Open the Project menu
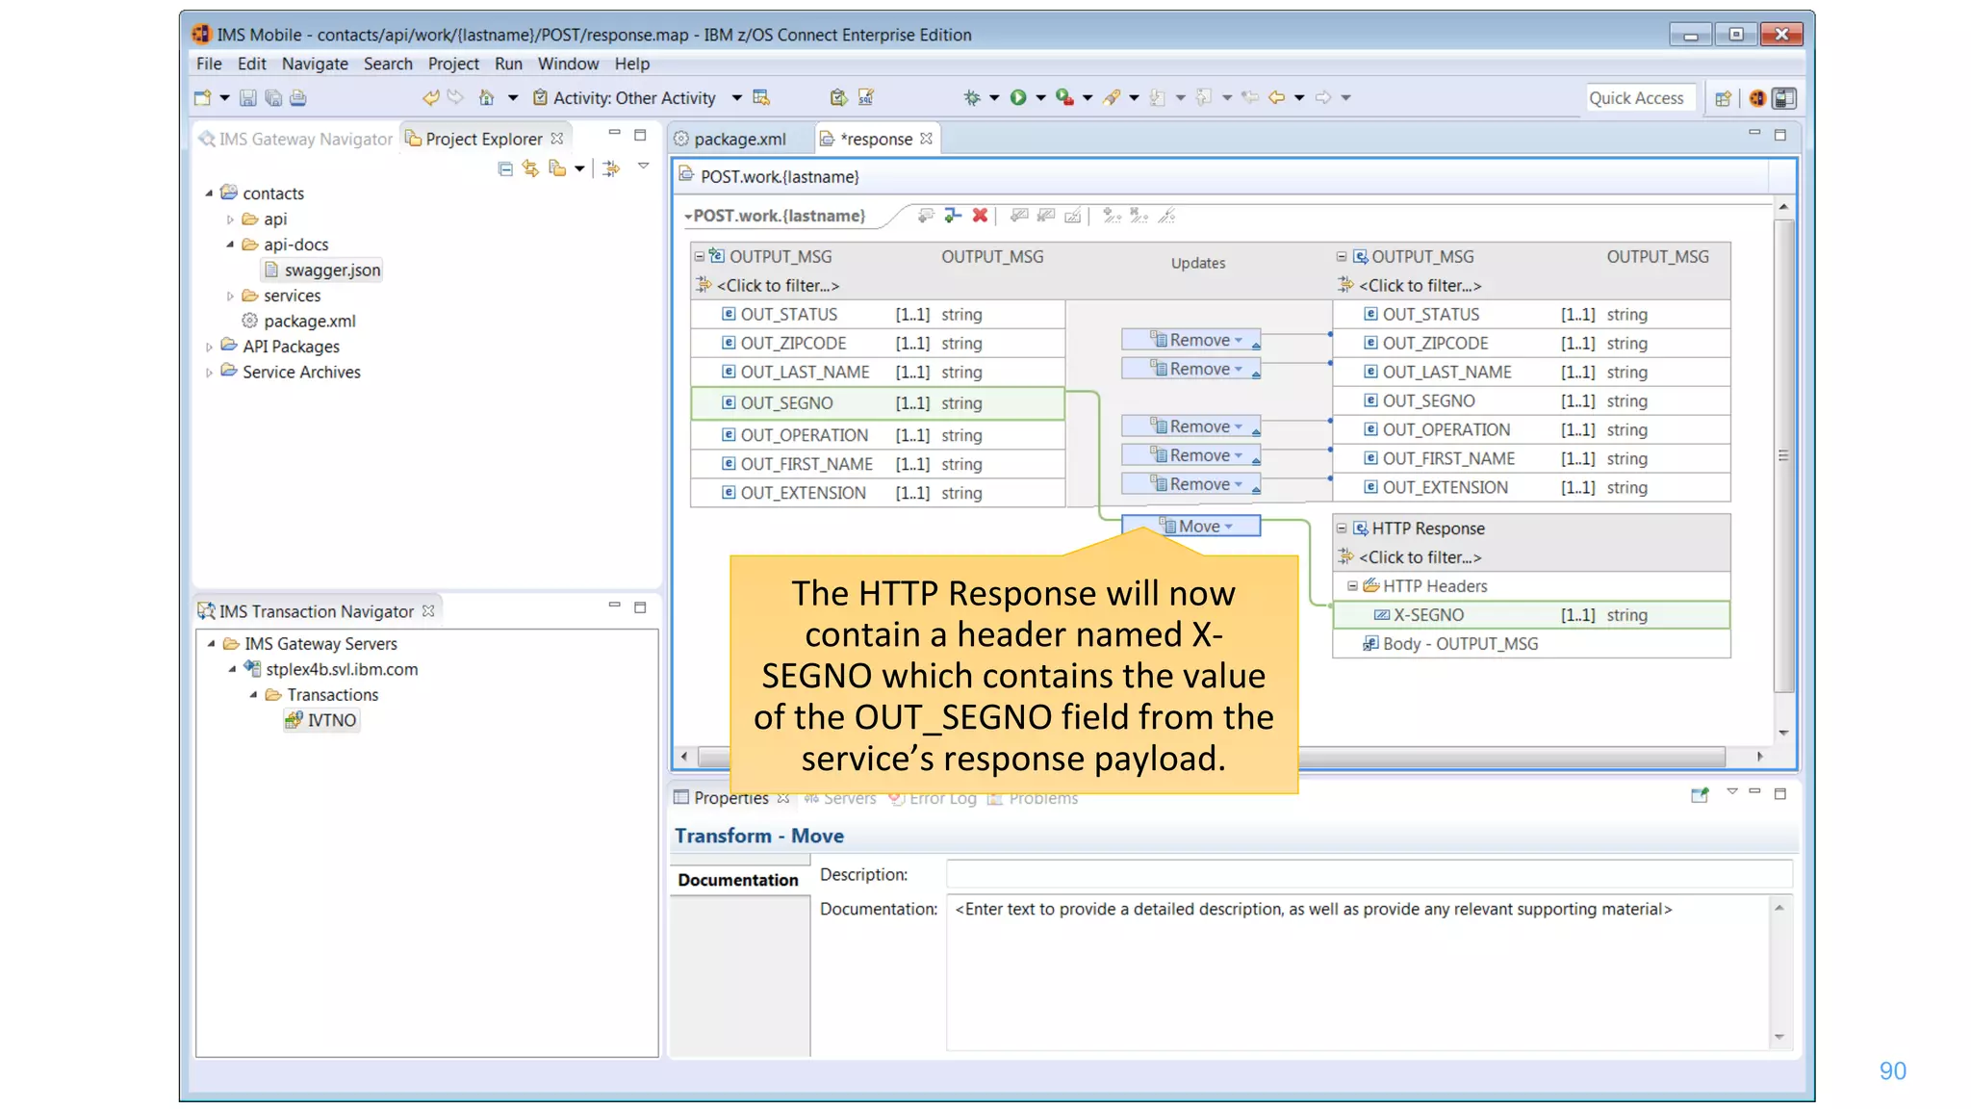Viewport: 1971px width, 1109px height. tap(453, 64)
